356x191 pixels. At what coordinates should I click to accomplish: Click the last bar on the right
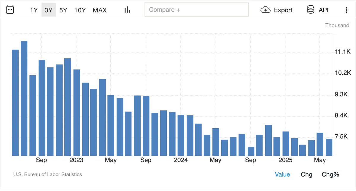[329, 147]
